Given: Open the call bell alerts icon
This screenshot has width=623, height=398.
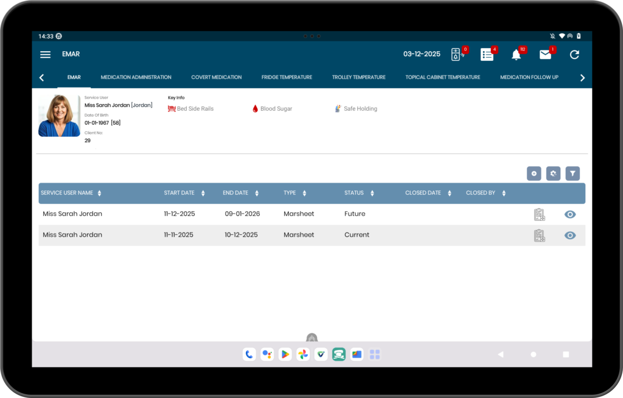Looking at the screenshot, I should (456, 55).
